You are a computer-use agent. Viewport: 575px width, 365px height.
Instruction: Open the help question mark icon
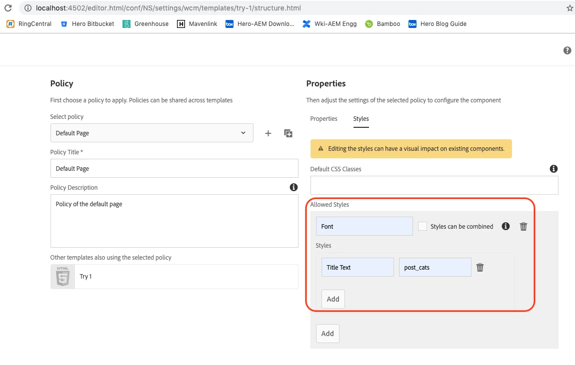(567, 50)
